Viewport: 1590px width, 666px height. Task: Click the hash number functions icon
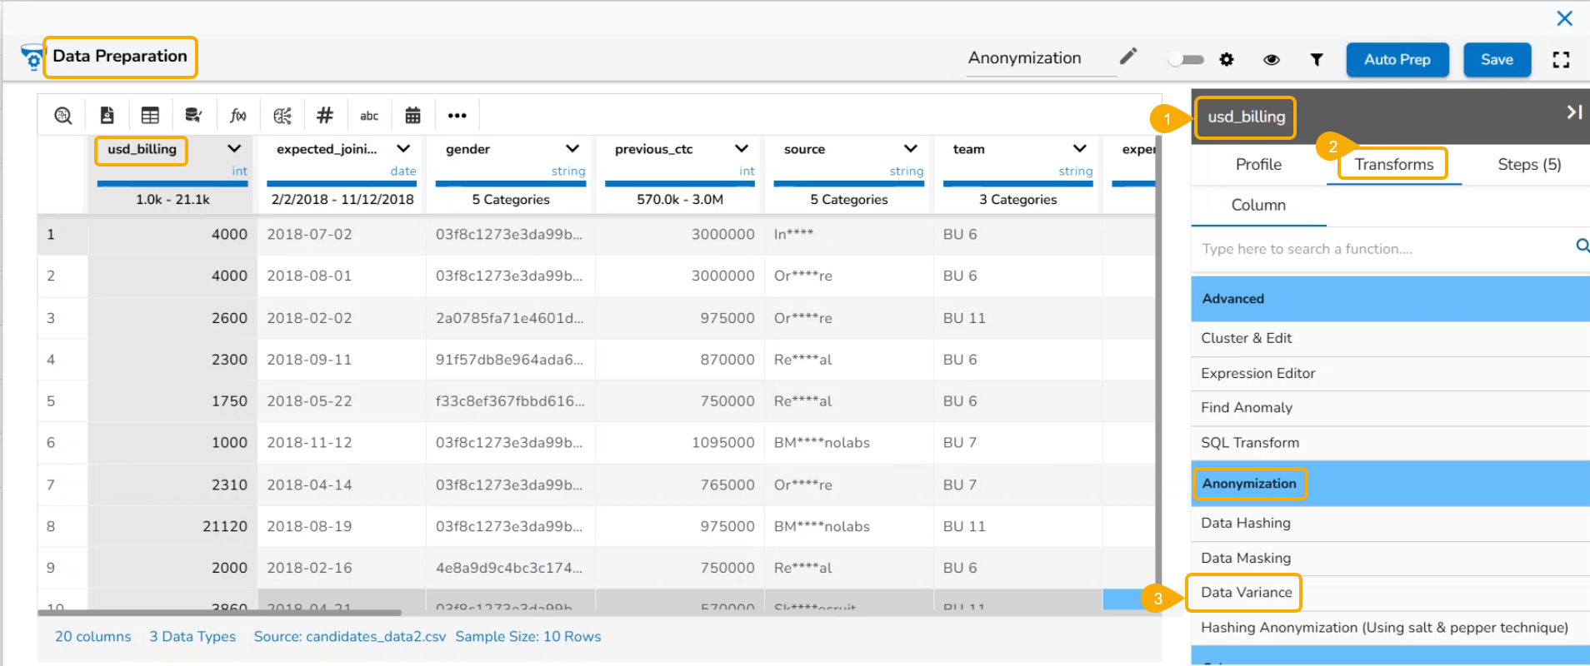[325, 116]
